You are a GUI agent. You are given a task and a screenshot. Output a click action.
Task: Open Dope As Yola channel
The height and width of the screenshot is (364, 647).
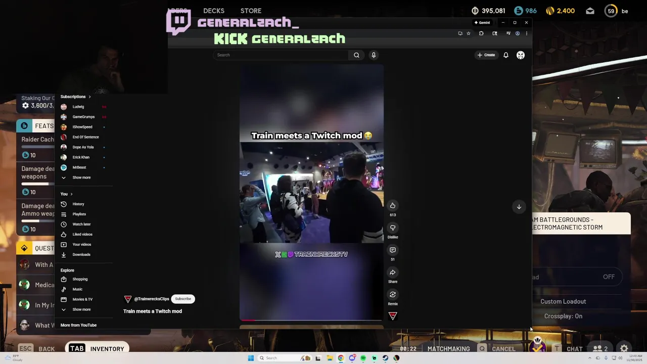(x=84, y=147)
